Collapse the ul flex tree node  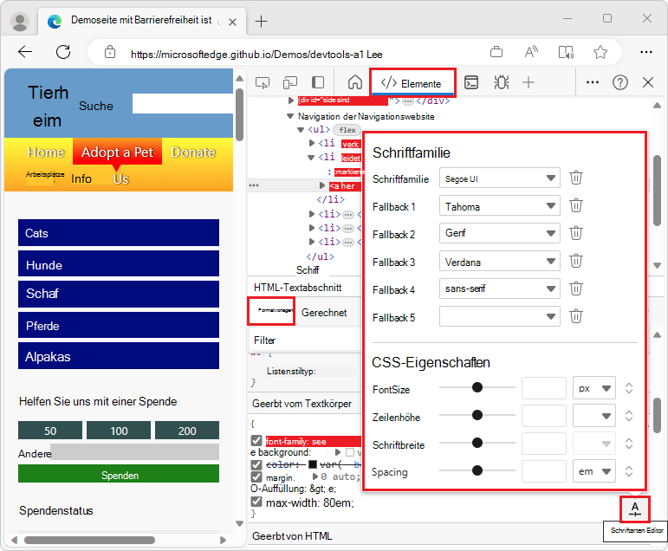301,130
